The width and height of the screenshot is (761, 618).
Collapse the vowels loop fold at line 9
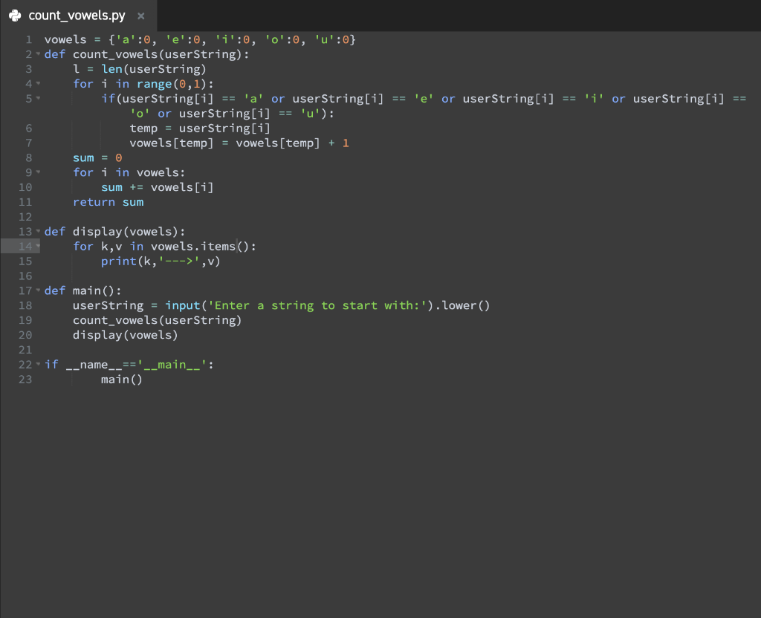point(38,172)
